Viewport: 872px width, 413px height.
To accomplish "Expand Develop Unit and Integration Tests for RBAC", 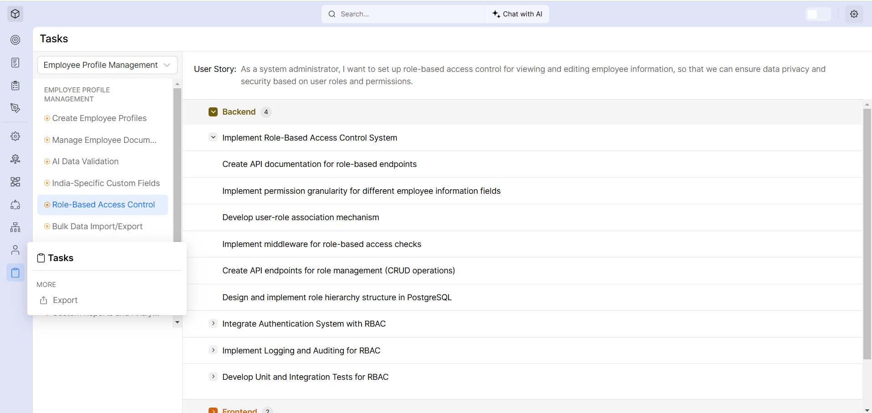I will (213, 377).
